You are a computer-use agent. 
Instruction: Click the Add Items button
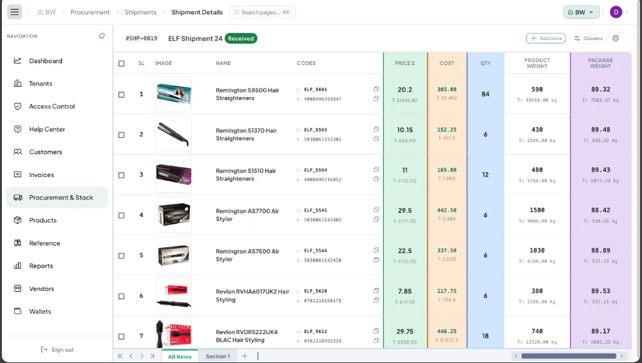tap(546, 38)
